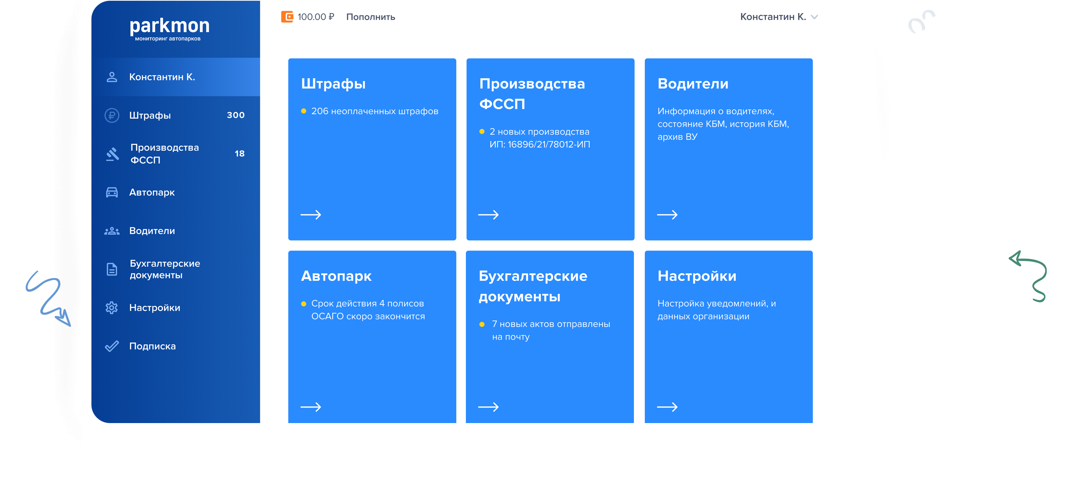Viewport: 1074px width, 498px height.
Task: Expand the Константин К. account dropdown chevron
Action: click(x=814, y=17)
